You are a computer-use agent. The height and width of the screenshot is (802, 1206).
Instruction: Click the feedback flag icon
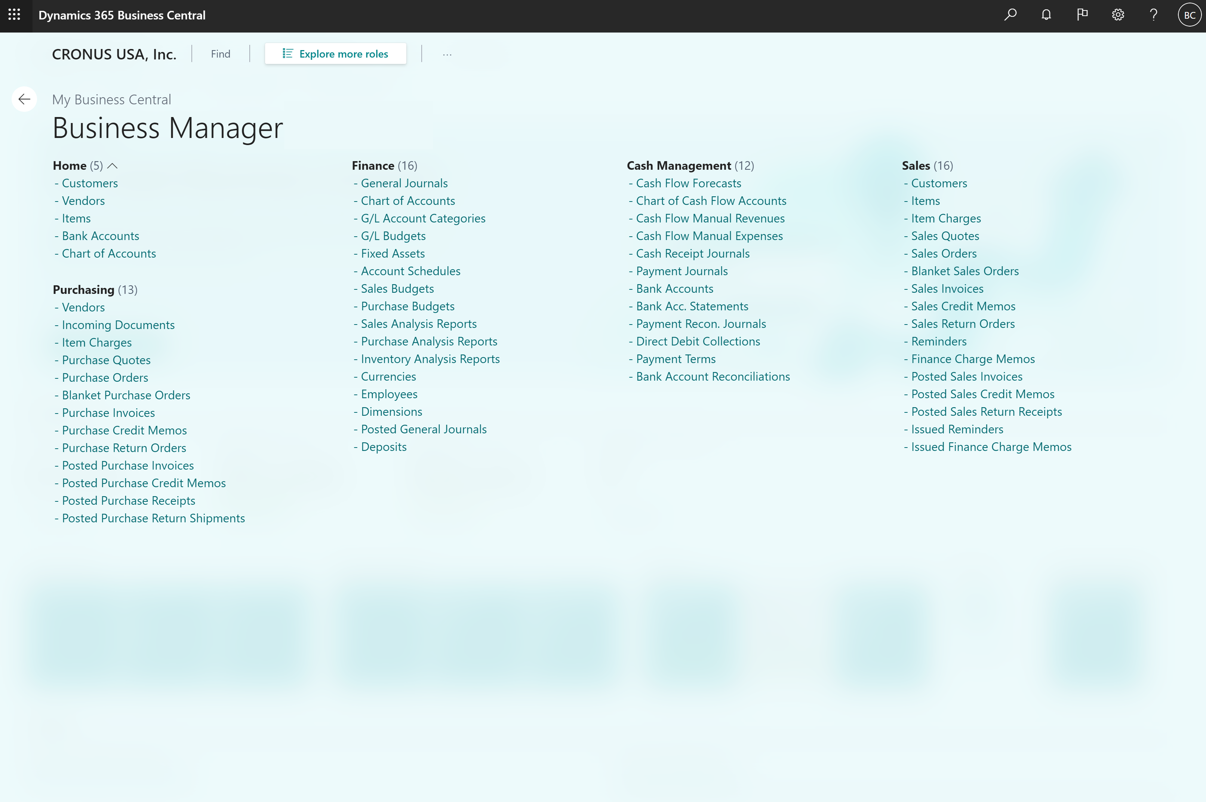point(1082,15)
